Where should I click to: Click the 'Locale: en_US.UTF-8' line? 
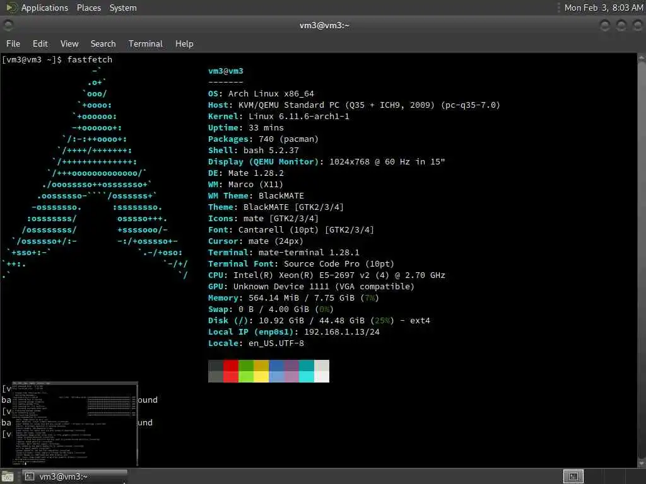256,343
